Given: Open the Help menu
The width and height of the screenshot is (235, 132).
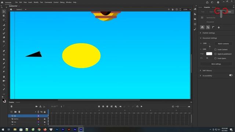Looking at the screenshot, I should 75,3.
